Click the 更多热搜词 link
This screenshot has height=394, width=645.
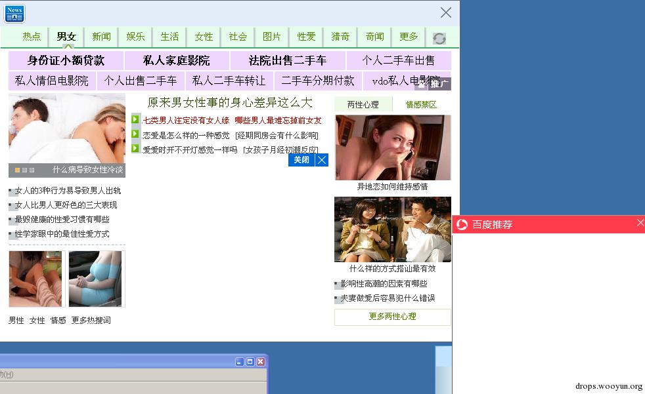[91, 321]
